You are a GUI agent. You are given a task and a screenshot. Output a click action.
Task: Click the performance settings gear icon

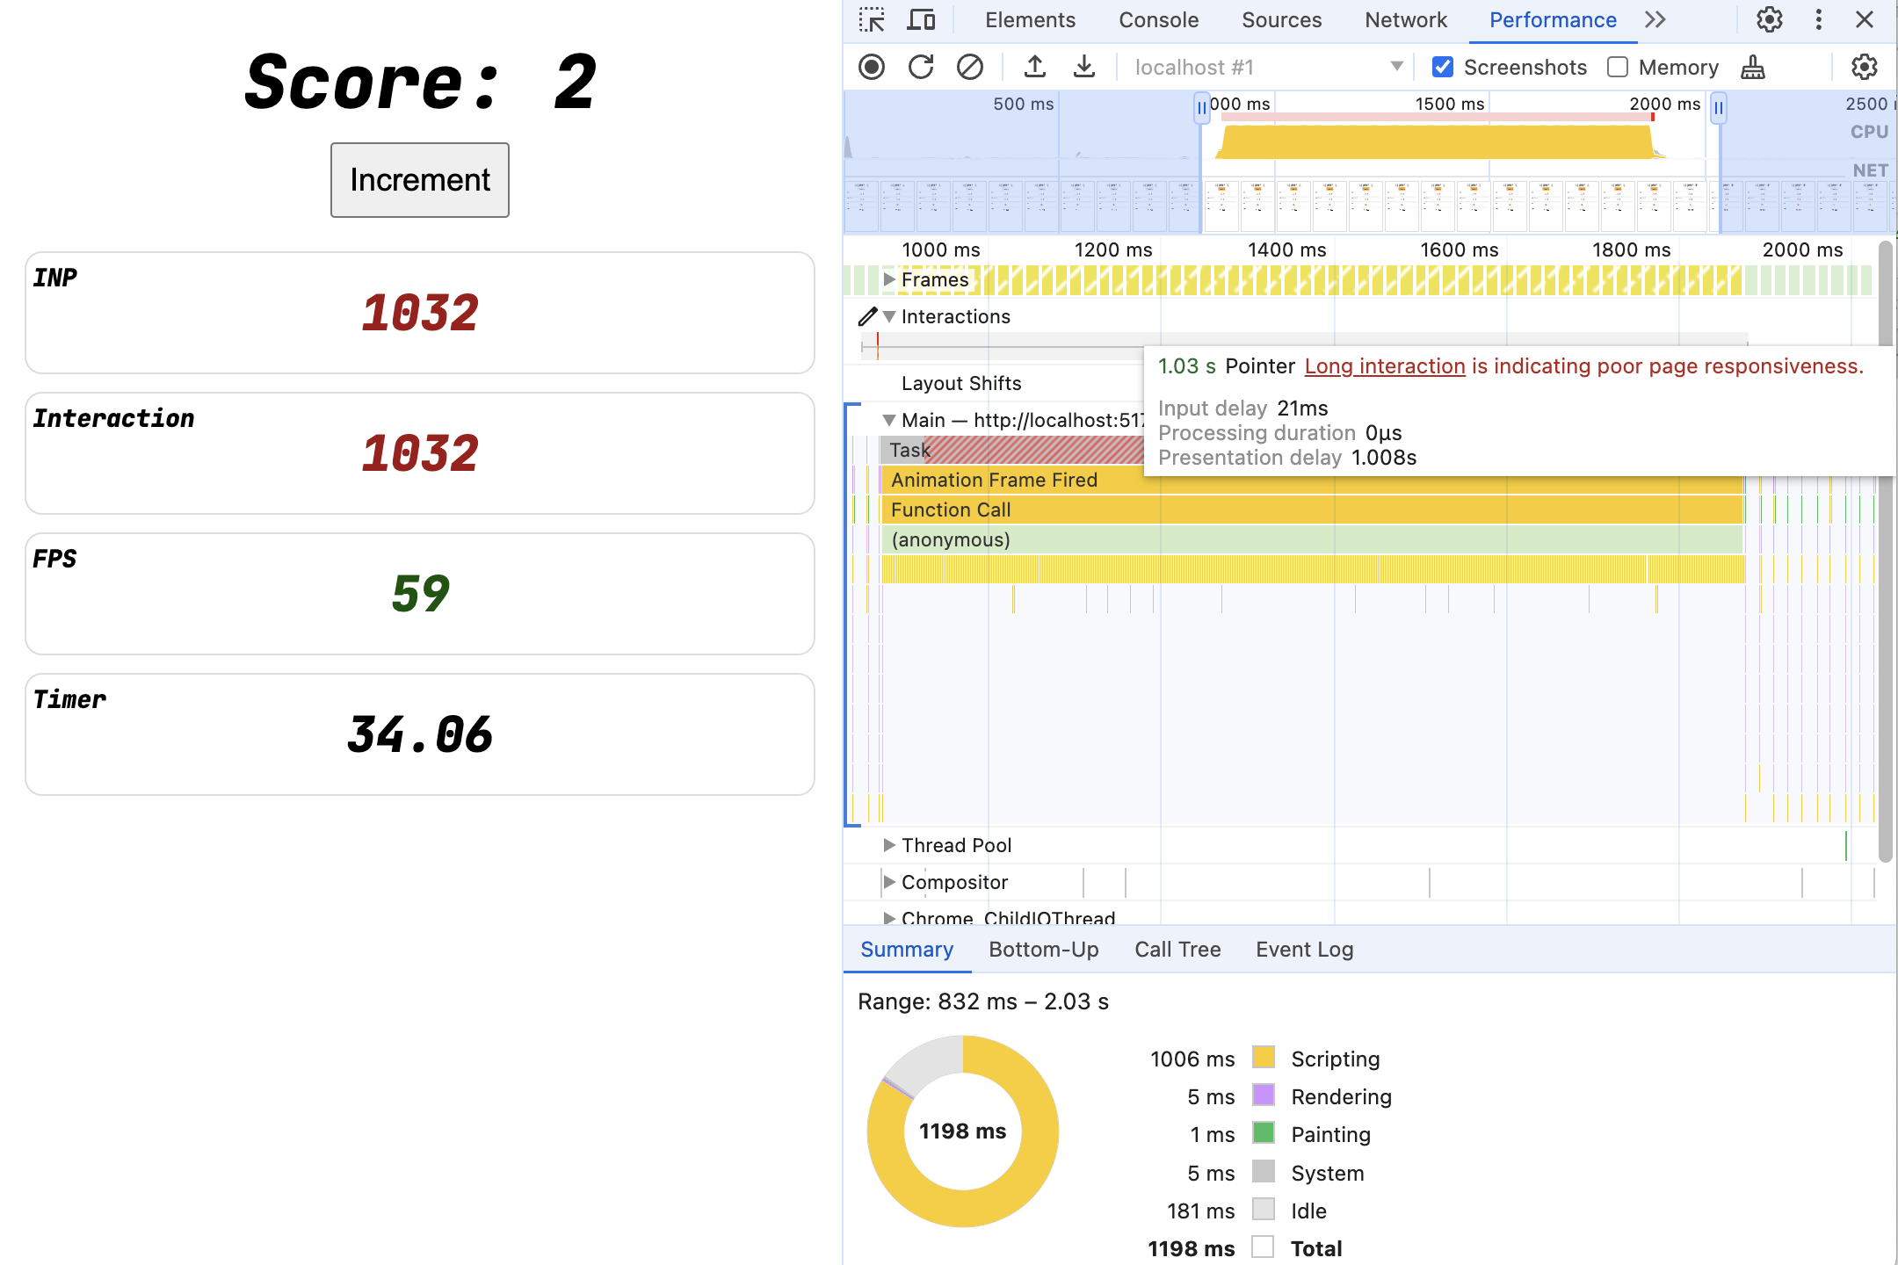(1868, 67)
